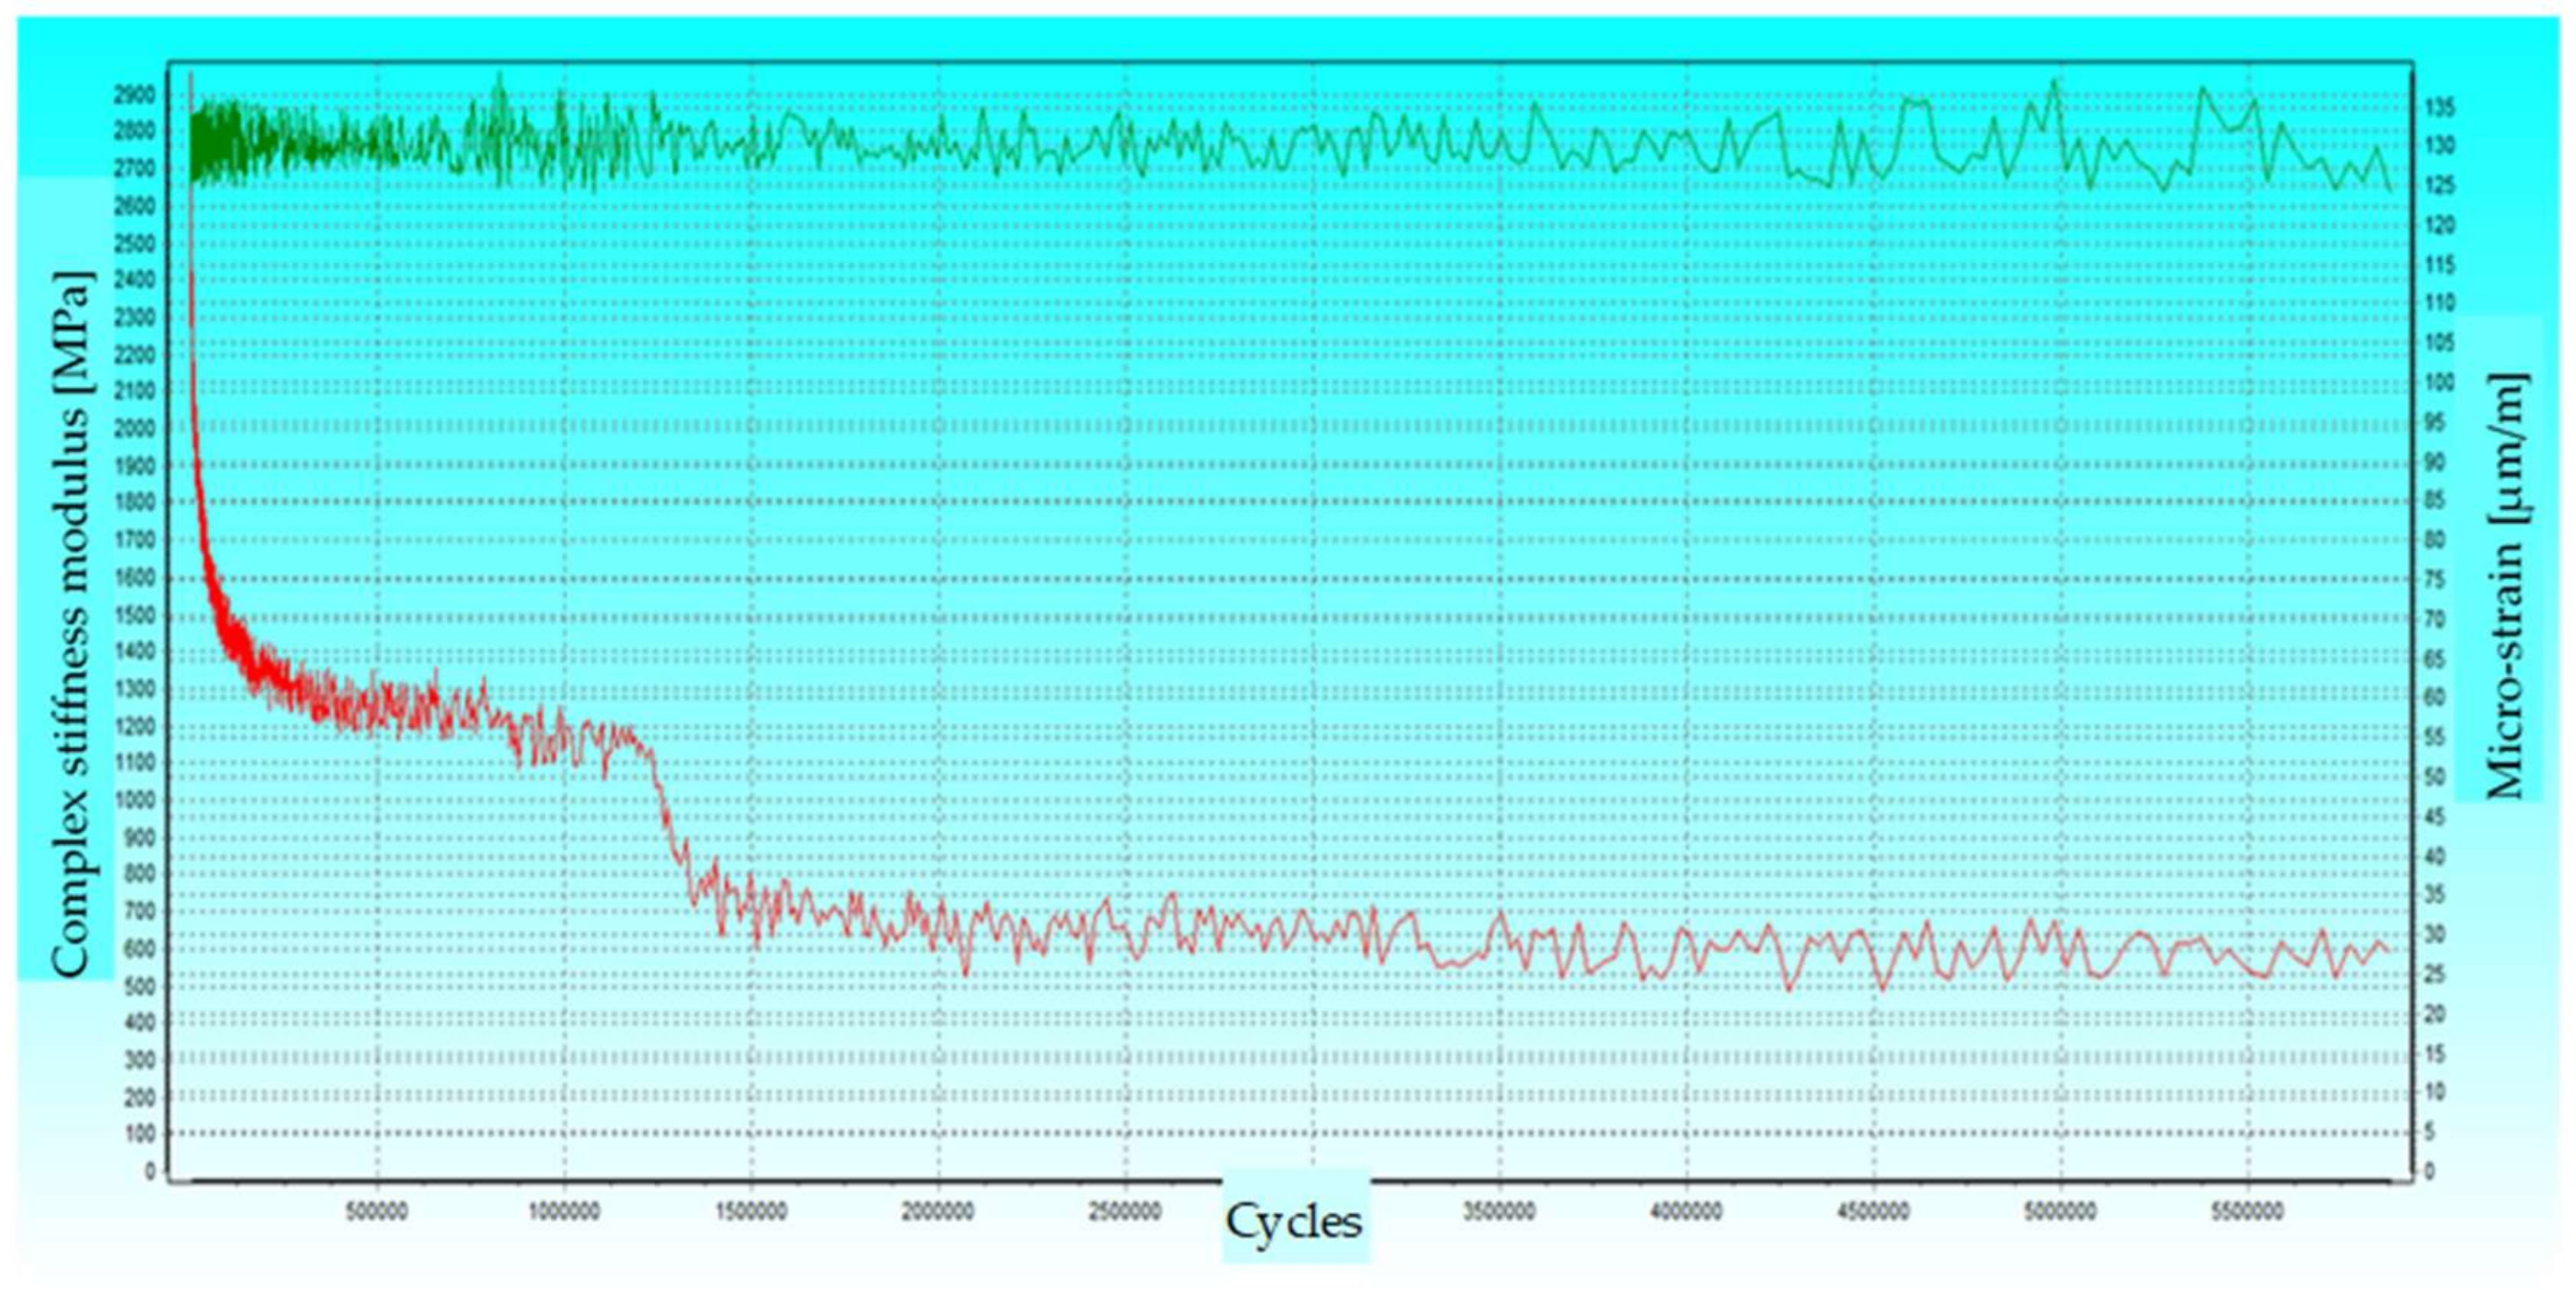The height and width of the screenshot is (1290, 2576).
Task: Click the 2300 value on stiffness axis
Action: tap(136, 318)
